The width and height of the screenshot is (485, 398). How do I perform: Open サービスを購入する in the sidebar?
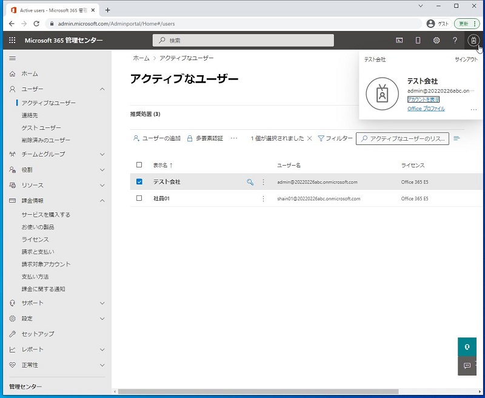[46, 215]
